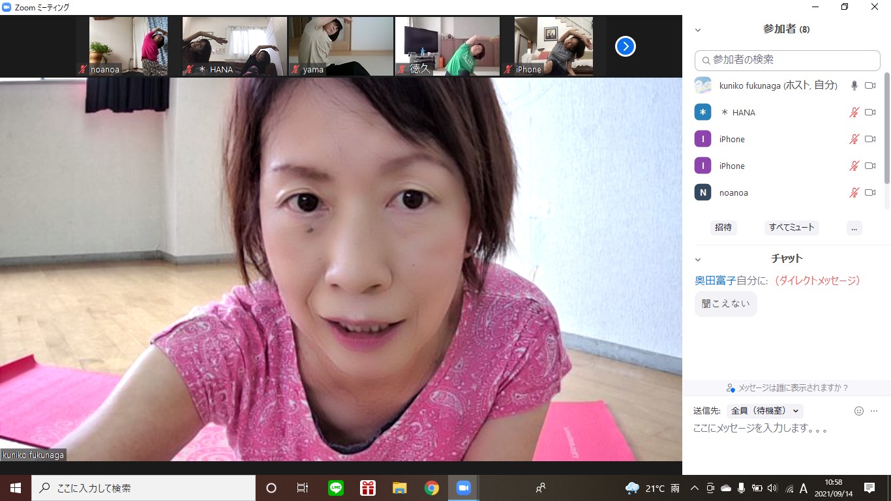Open battery status tray icon
Viewport: 891px width, 501px height.
757,488
